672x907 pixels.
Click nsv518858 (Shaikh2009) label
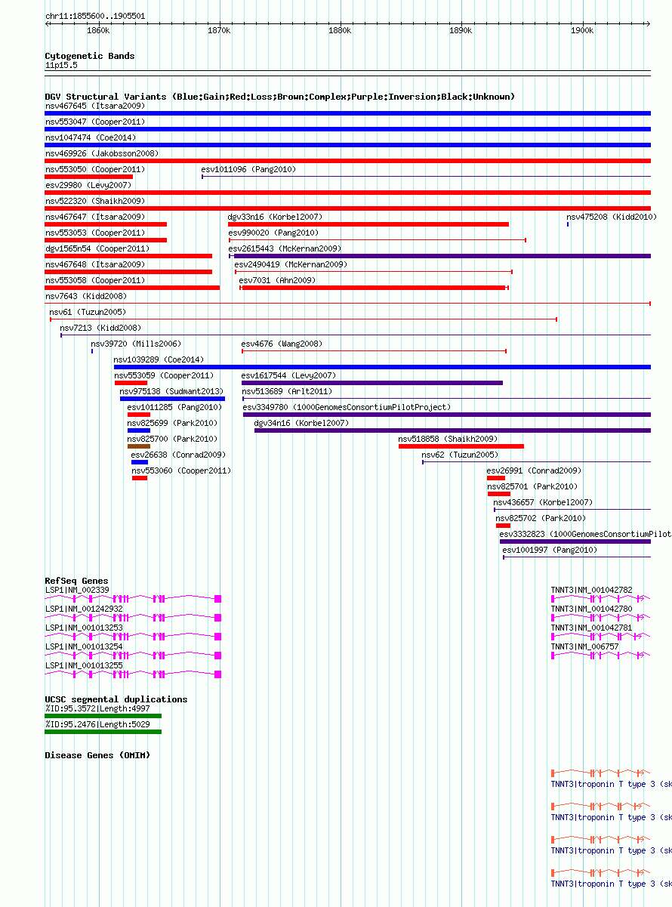tap(448, 439)
